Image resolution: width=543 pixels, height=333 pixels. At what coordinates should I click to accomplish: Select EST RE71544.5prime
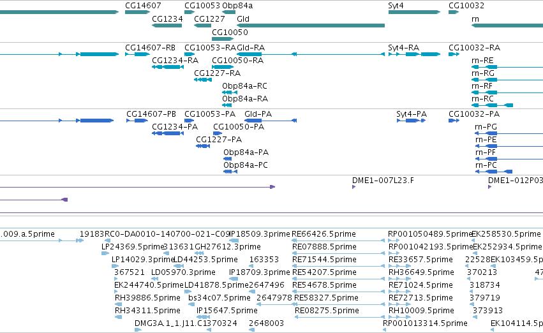coord(324,260)
